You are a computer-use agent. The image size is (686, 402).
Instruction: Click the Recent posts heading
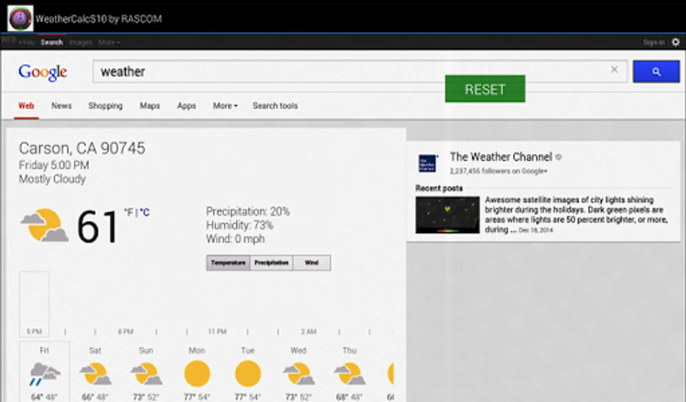439,188
